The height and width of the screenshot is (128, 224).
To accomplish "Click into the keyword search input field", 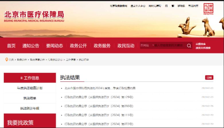I will (x=169, y=45).
